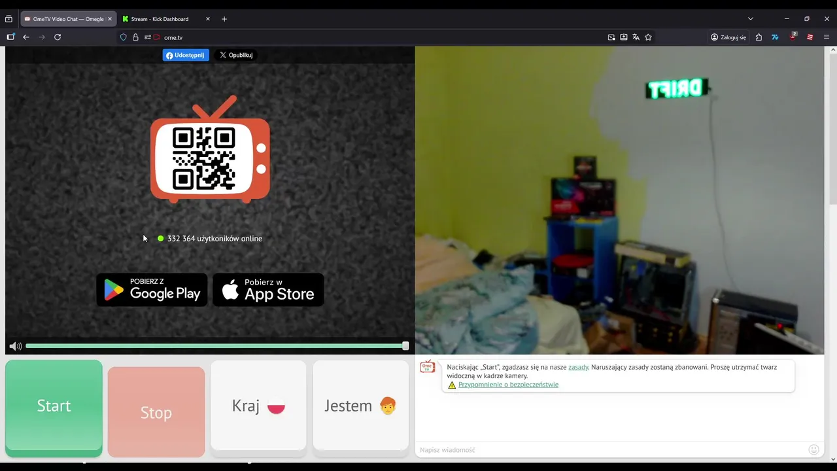
Task: Click the page scrollbar up arrow
Action: [833, 50]
